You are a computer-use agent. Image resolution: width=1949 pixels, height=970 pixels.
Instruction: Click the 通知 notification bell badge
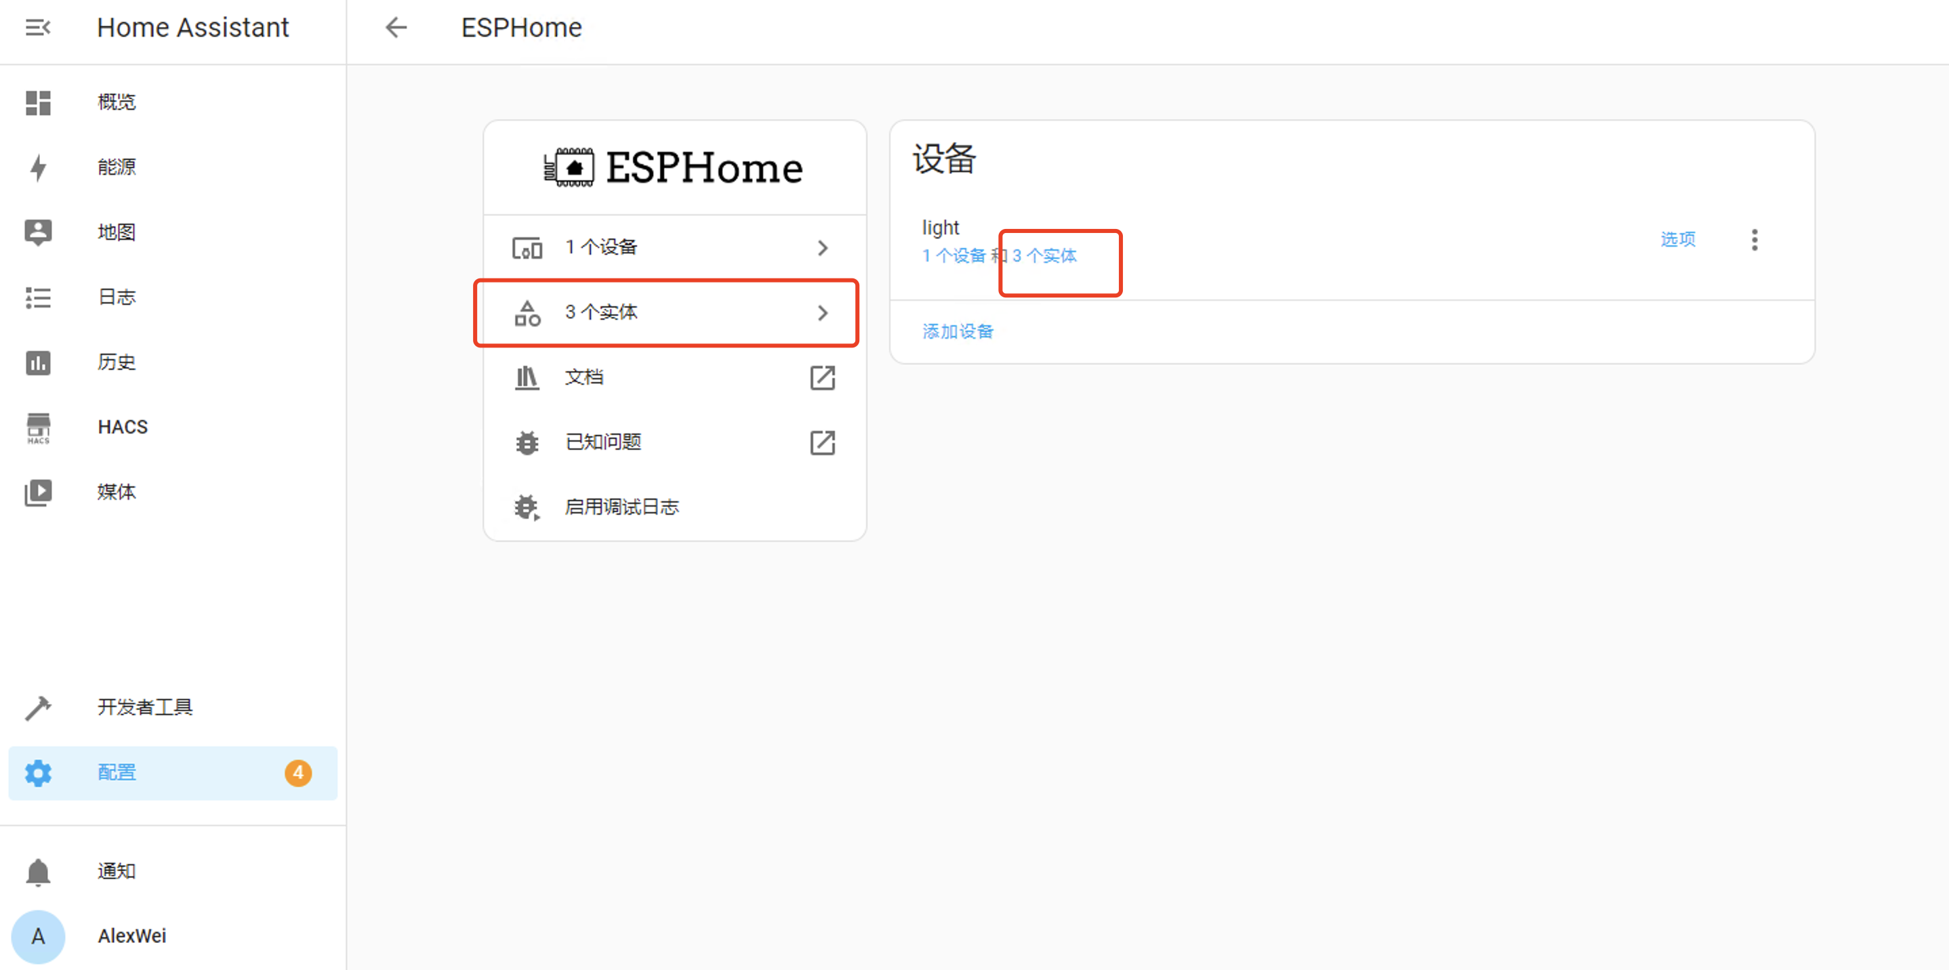pos(115,871)
